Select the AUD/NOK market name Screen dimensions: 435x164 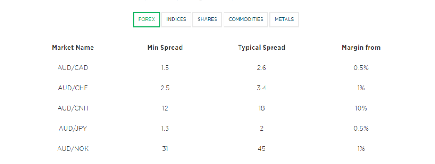[x=73, y=148]
